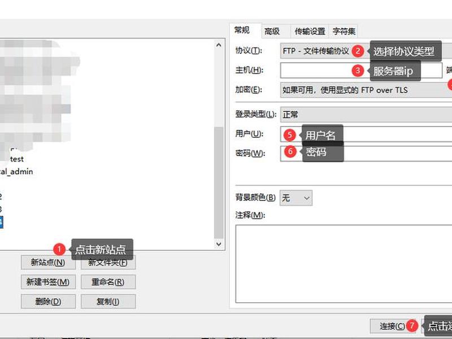
Task: Switch to the 常规 tab
Action: tap(246, 31)
